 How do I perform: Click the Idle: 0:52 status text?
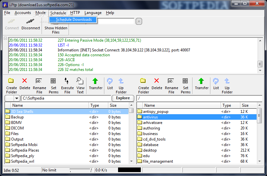pos(11,170)
